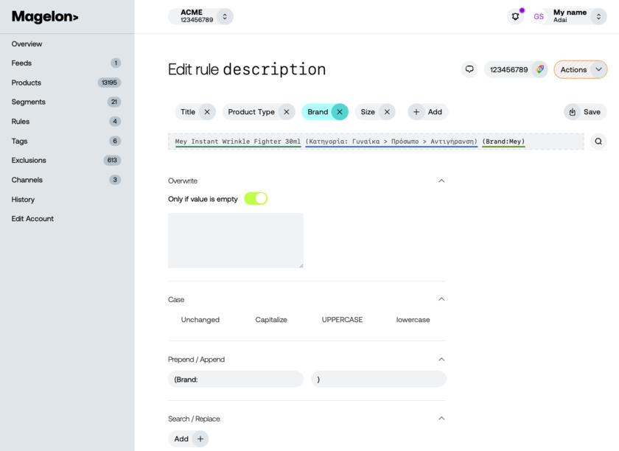Select the Unchanged case option
Screen dimensions: 619x451
click(200, 320)
